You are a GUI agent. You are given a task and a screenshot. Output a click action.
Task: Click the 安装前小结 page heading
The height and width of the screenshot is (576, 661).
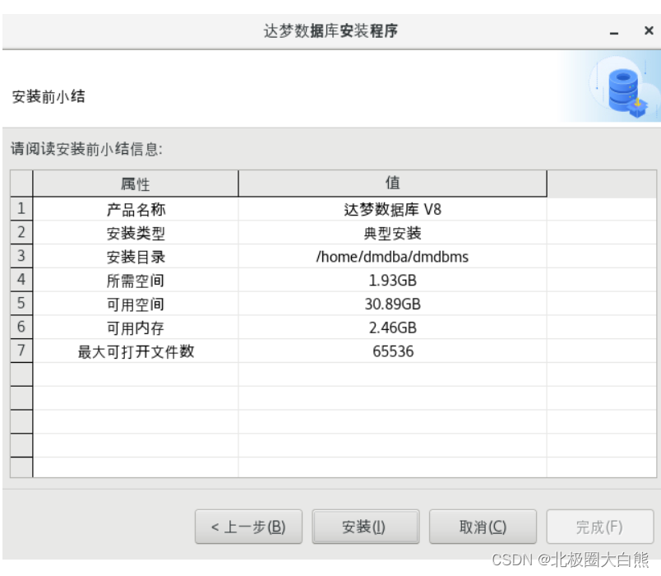pyautogui.click(x=49, y=96)
